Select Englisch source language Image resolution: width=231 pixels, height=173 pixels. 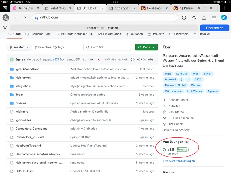(92, 28)
